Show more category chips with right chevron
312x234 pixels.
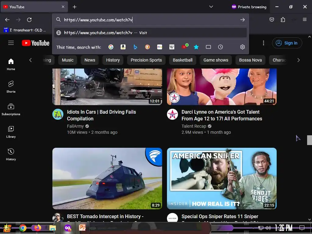298,60
